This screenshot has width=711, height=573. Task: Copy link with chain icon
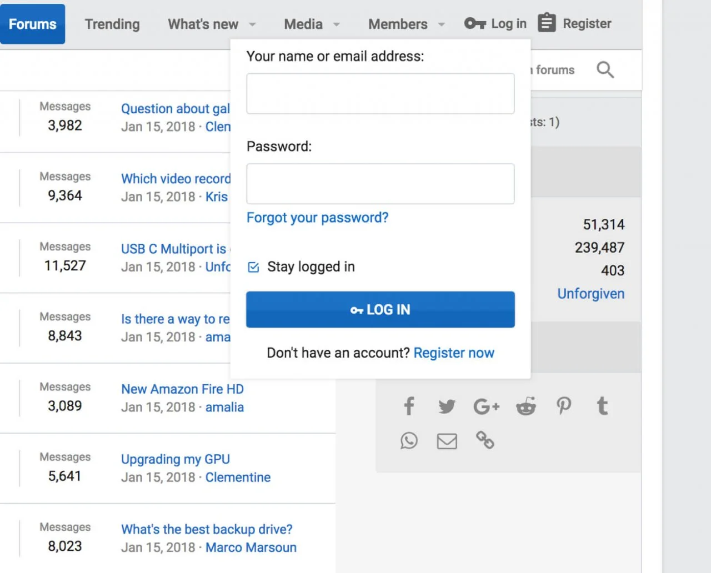click(485, 440)
